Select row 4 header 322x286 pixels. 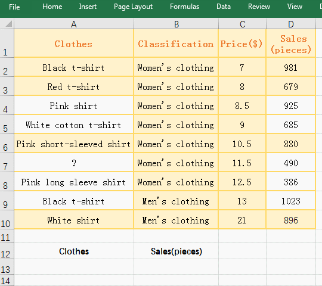tap(7, 105)
